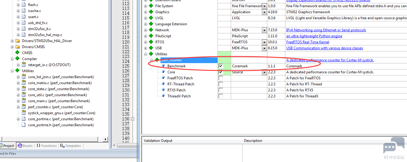Open the RTOS FreeRTOS variant dropdown
The width and height of the screenshot is (407, 162).
pos(264,42)
